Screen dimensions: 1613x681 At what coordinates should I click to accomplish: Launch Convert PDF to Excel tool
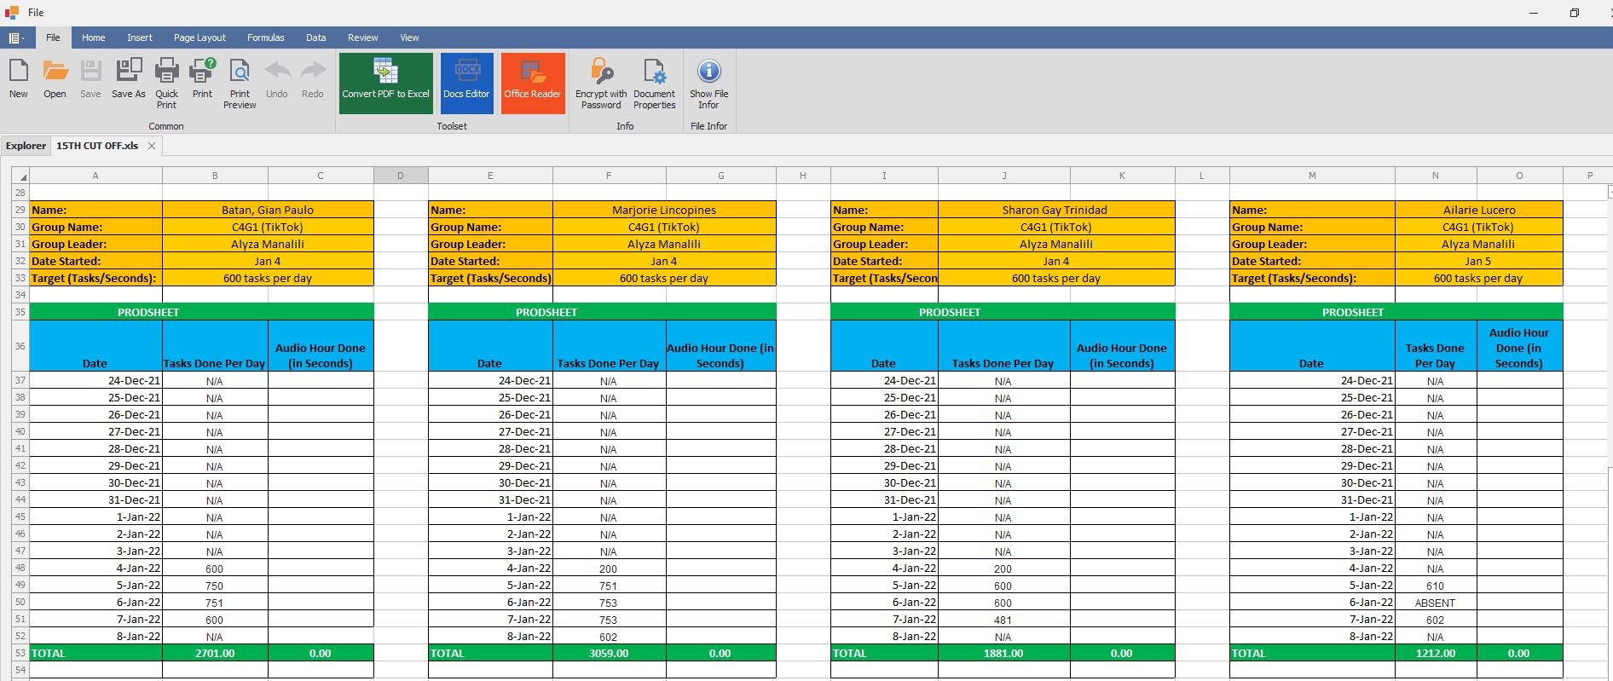[385, 83]
